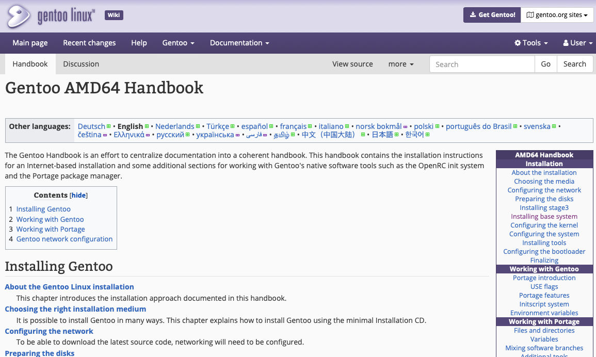Open the User account menu
596x357 pixels.
click(x=577, y=43)
